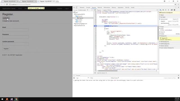The width and height of the screenshot is (180, 101).
Task: Select Register file in Account folder
Action: 81,18
